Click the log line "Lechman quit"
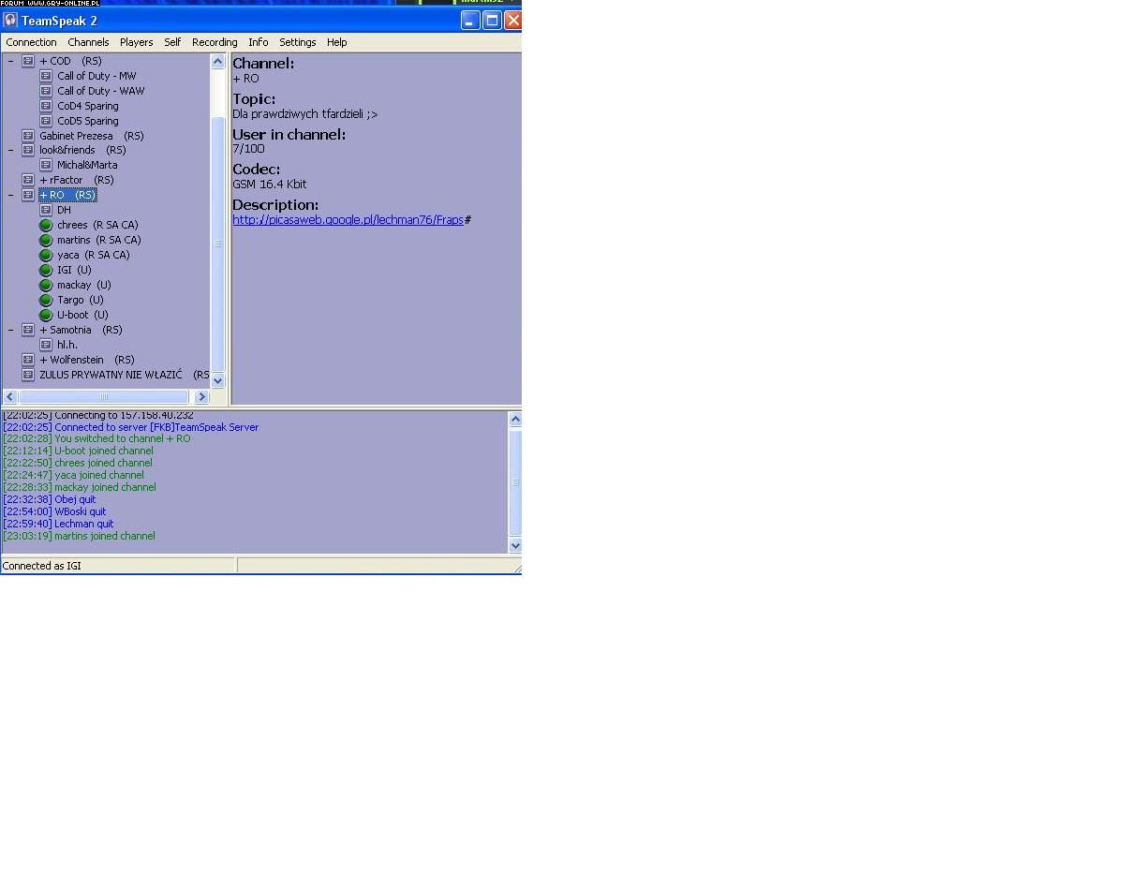The height and width of the screenshot is (888, 1141). click(58, 524)
